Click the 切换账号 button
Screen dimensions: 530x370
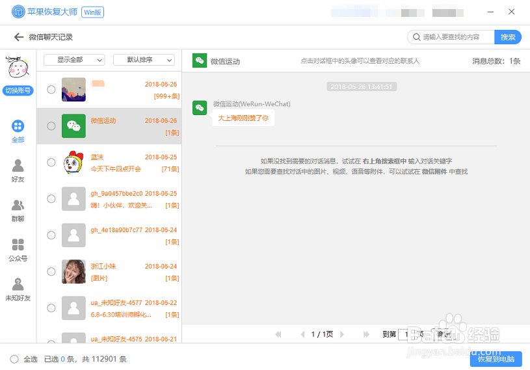(x=18, y=90)
